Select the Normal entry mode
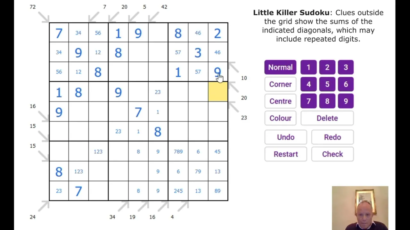This screenshot has height=230, width=410. [280, 67]
